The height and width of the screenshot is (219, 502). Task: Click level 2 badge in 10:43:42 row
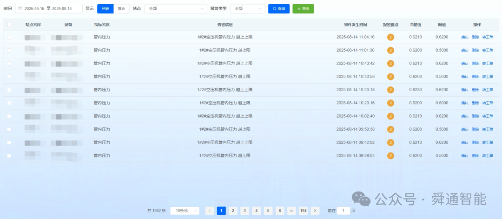click(x=390, y=63)
